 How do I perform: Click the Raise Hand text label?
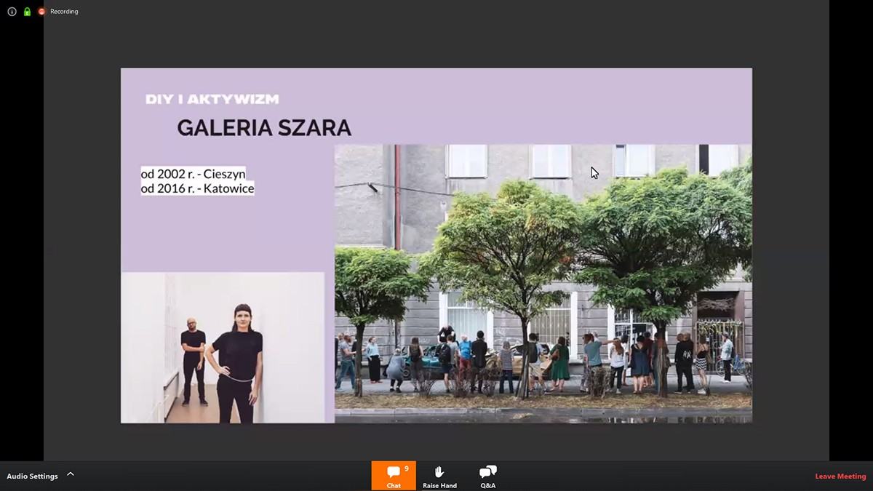tap(439, 485)
